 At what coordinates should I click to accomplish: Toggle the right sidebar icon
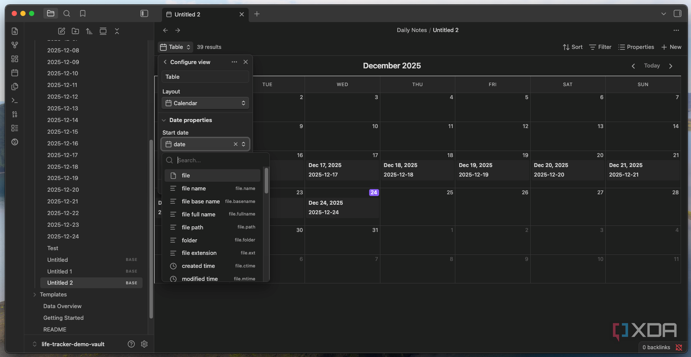pos(678,13)
